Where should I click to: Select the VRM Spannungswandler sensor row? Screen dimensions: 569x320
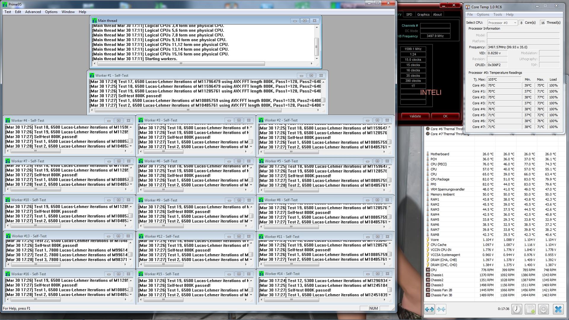click(491, 189)
